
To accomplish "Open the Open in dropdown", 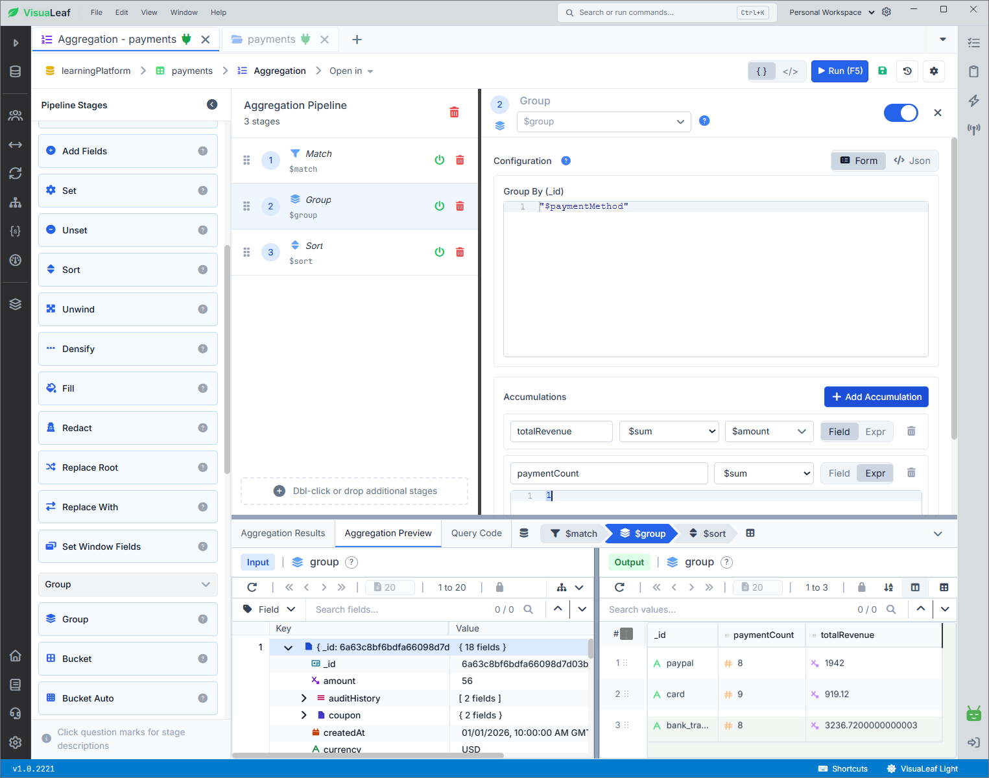I will coord(351,71).
